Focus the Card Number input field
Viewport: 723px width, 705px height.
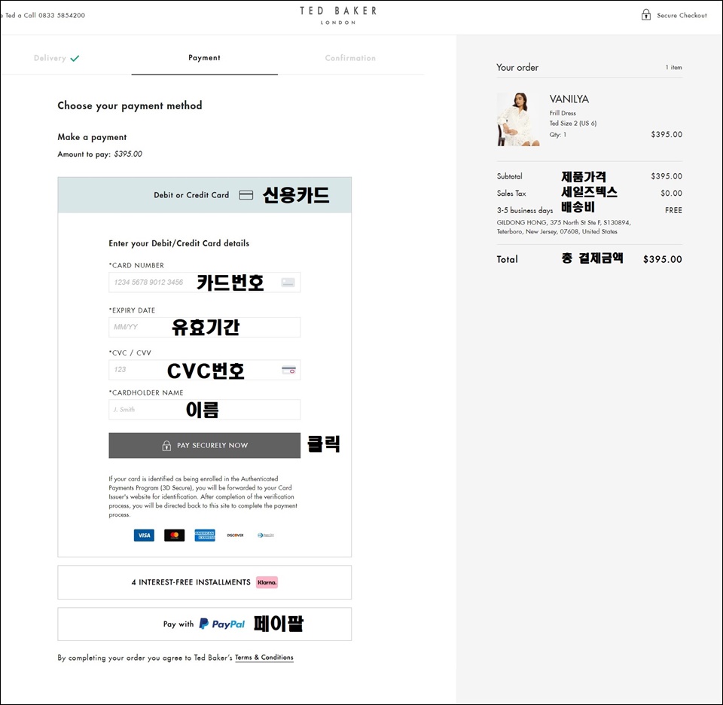(x=204, y=282)
